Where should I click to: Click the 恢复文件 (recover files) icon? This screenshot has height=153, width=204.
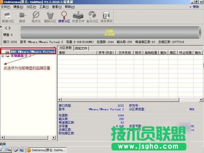coord(78,17)
